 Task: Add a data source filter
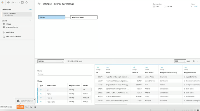click(196, 7)
